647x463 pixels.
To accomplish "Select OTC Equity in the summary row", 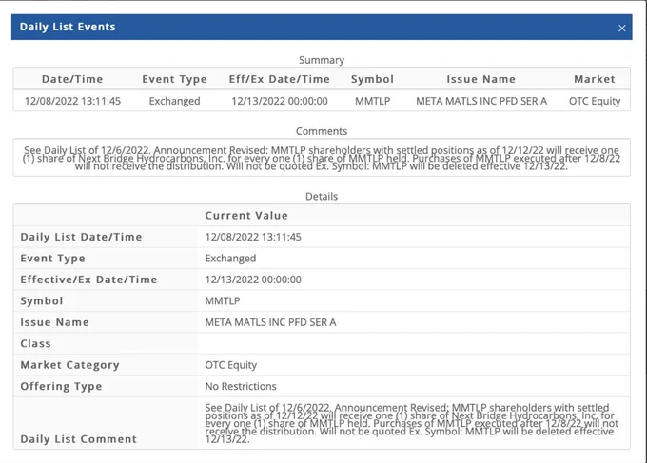I will click(x=595, y=101).
